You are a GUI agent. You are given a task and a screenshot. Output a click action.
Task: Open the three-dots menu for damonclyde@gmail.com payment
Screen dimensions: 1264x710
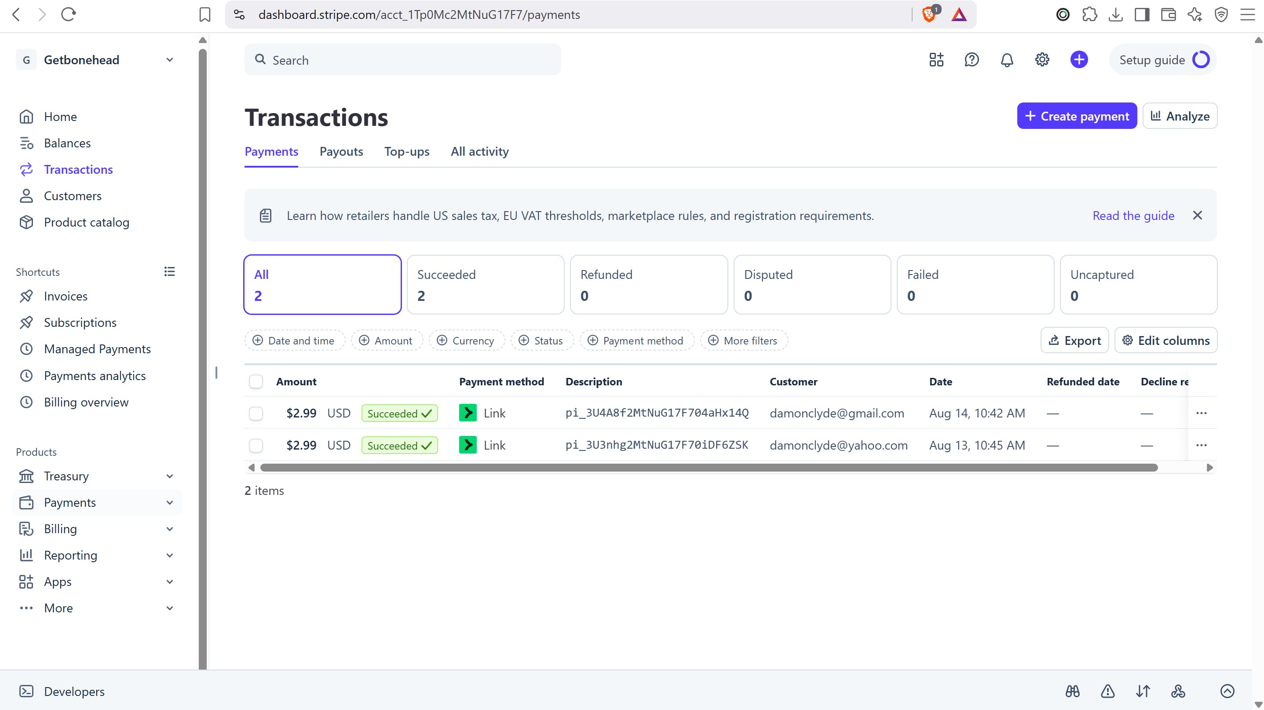(x=1201, y=413)
